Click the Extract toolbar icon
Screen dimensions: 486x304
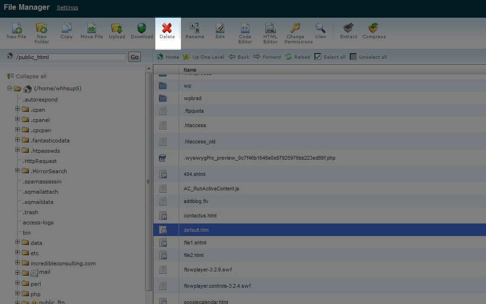click(x=348, y=28)
